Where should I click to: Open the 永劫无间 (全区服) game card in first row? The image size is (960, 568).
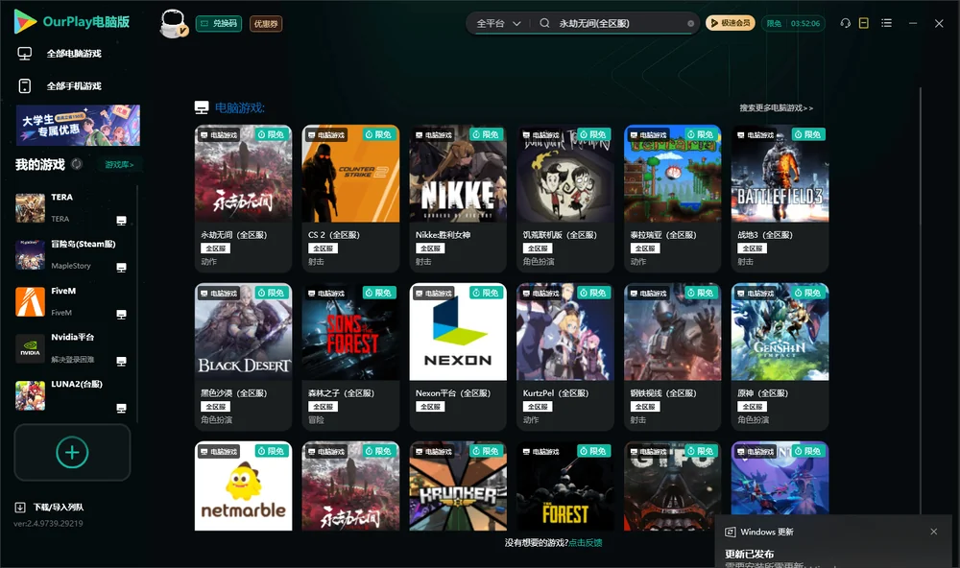(243, 199)
